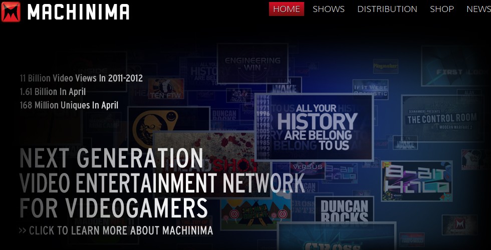Image resolution: width=491 pixels, height=250 pixels.
Task: Click '11 Billion Video Views In 2011-2012' text
Action: (81, 78)
